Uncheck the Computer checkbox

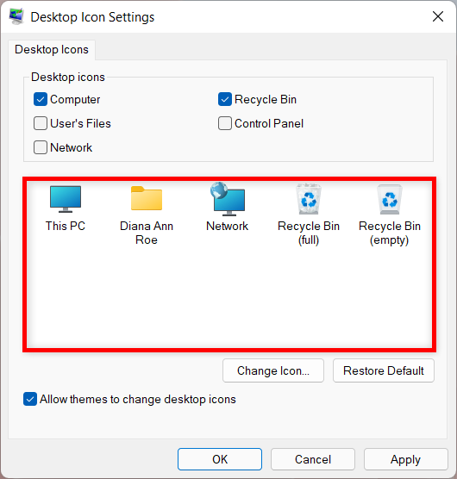pos(41,99)
